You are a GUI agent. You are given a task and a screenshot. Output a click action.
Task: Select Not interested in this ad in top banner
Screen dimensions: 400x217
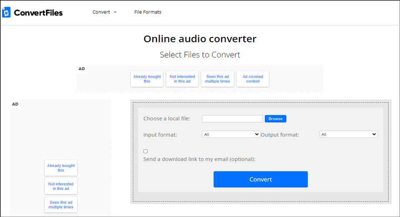(182, 79)
